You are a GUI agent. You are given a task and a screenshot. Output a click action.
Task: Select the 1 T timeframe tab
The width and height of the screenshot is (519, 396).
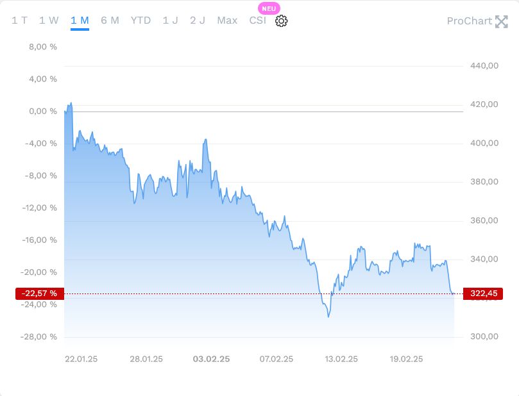pos(19,21)
